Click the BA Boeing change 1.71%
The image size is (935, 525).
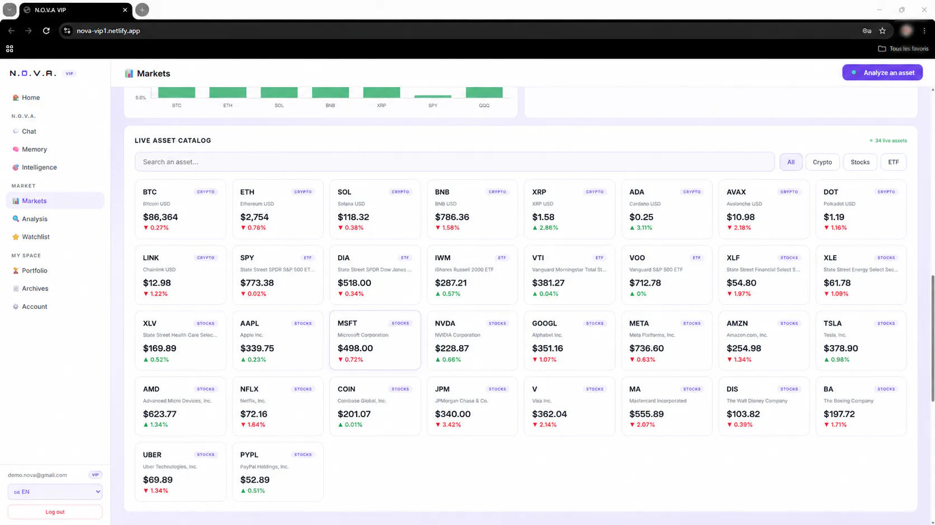[835, 425]
